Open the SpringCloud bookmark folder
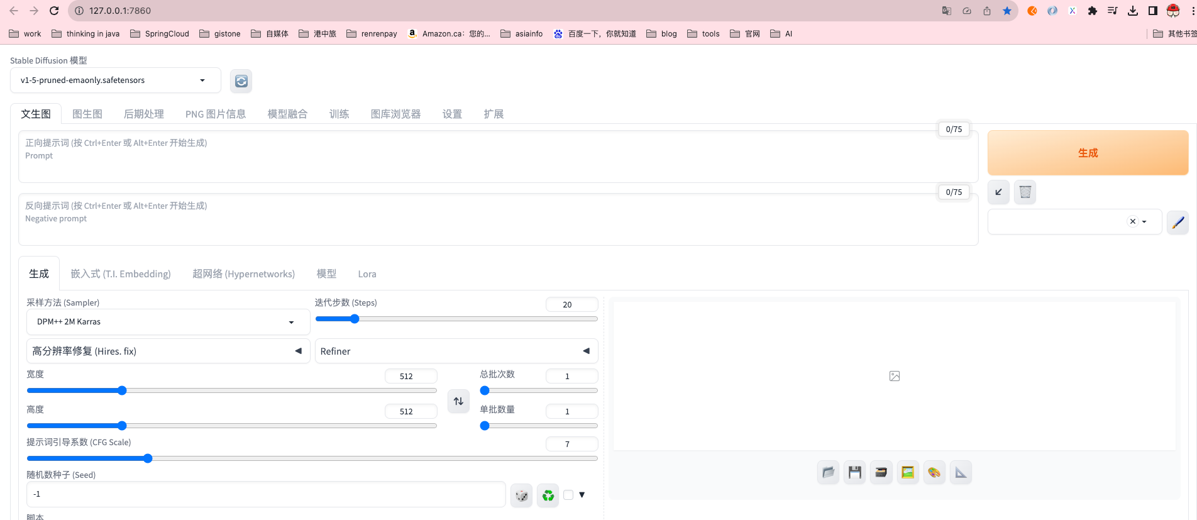 pyautogui.click(x=160, y=33)
